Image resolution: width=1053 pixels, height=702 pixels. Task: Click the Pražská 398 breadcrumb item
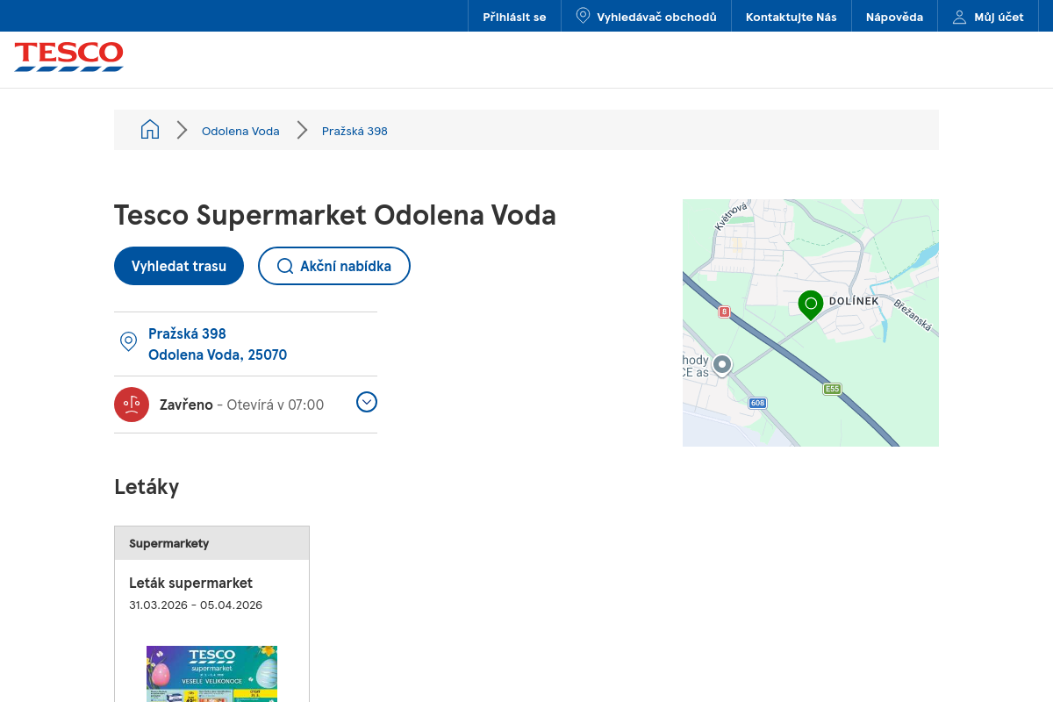tap(355, 131)
